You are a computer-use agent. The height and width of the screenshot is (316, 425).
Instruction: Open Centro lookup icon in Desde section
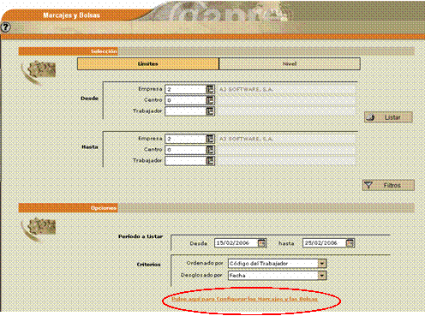click(210, 100)
